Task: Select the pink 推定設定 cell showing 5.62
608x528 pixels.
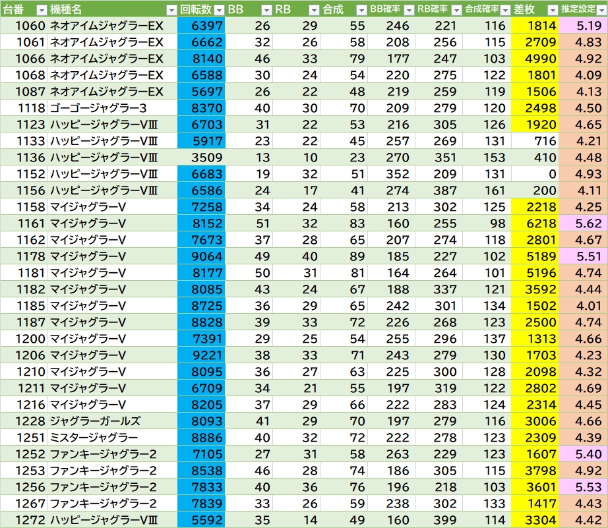Action: pyautogui.click(x=583, y=223)
